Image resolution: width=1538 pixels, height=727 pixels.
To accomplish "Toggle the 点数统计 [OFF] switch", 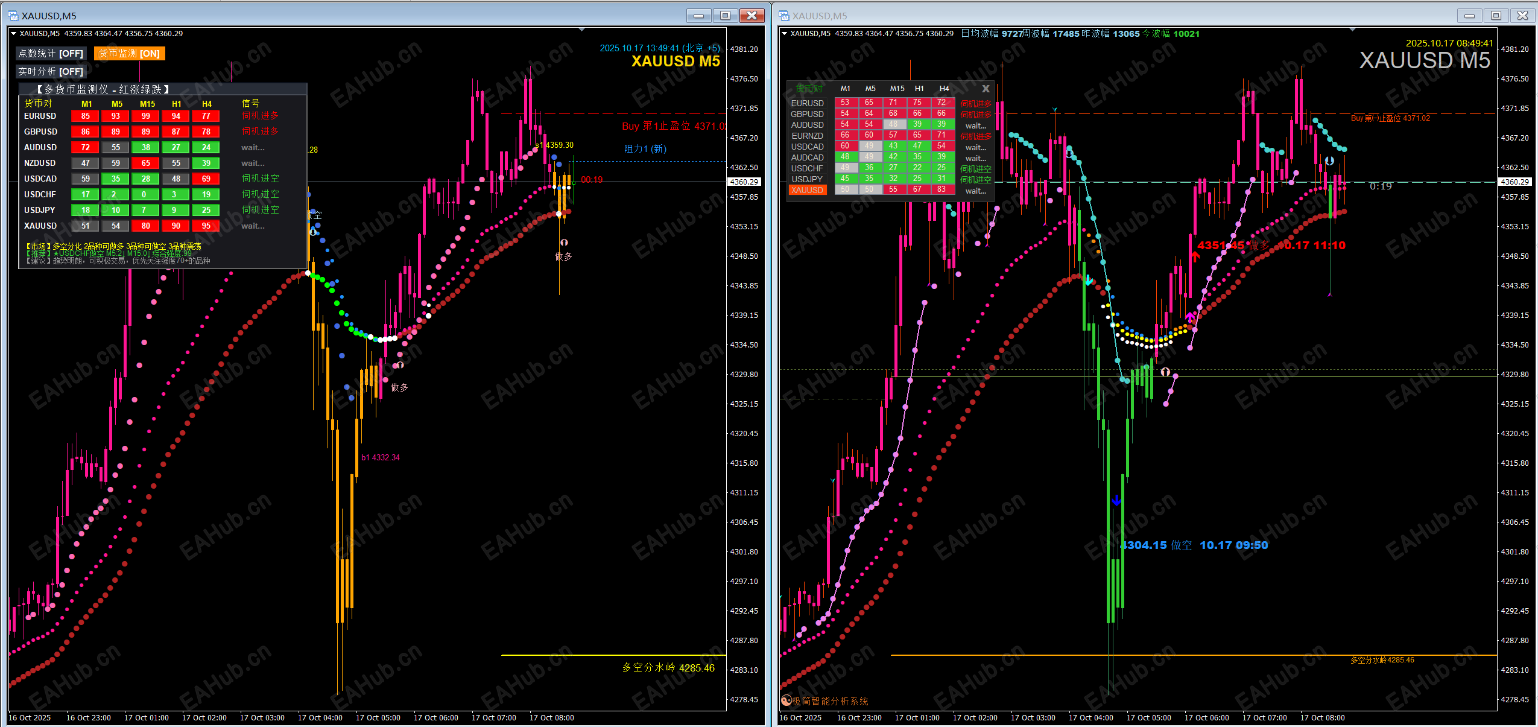I will click(51, 54).
